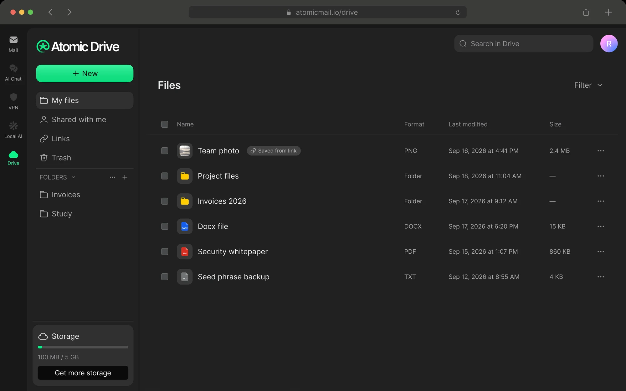Open more options for Security whitepaper
The height and width of the screenshot is (391, 626).
(601, 251)
